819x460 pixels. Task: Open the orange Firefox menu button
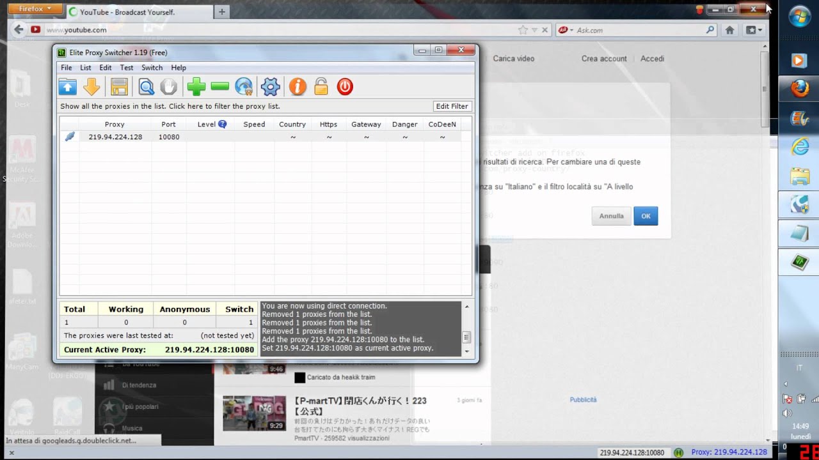[x=36, y=9]
